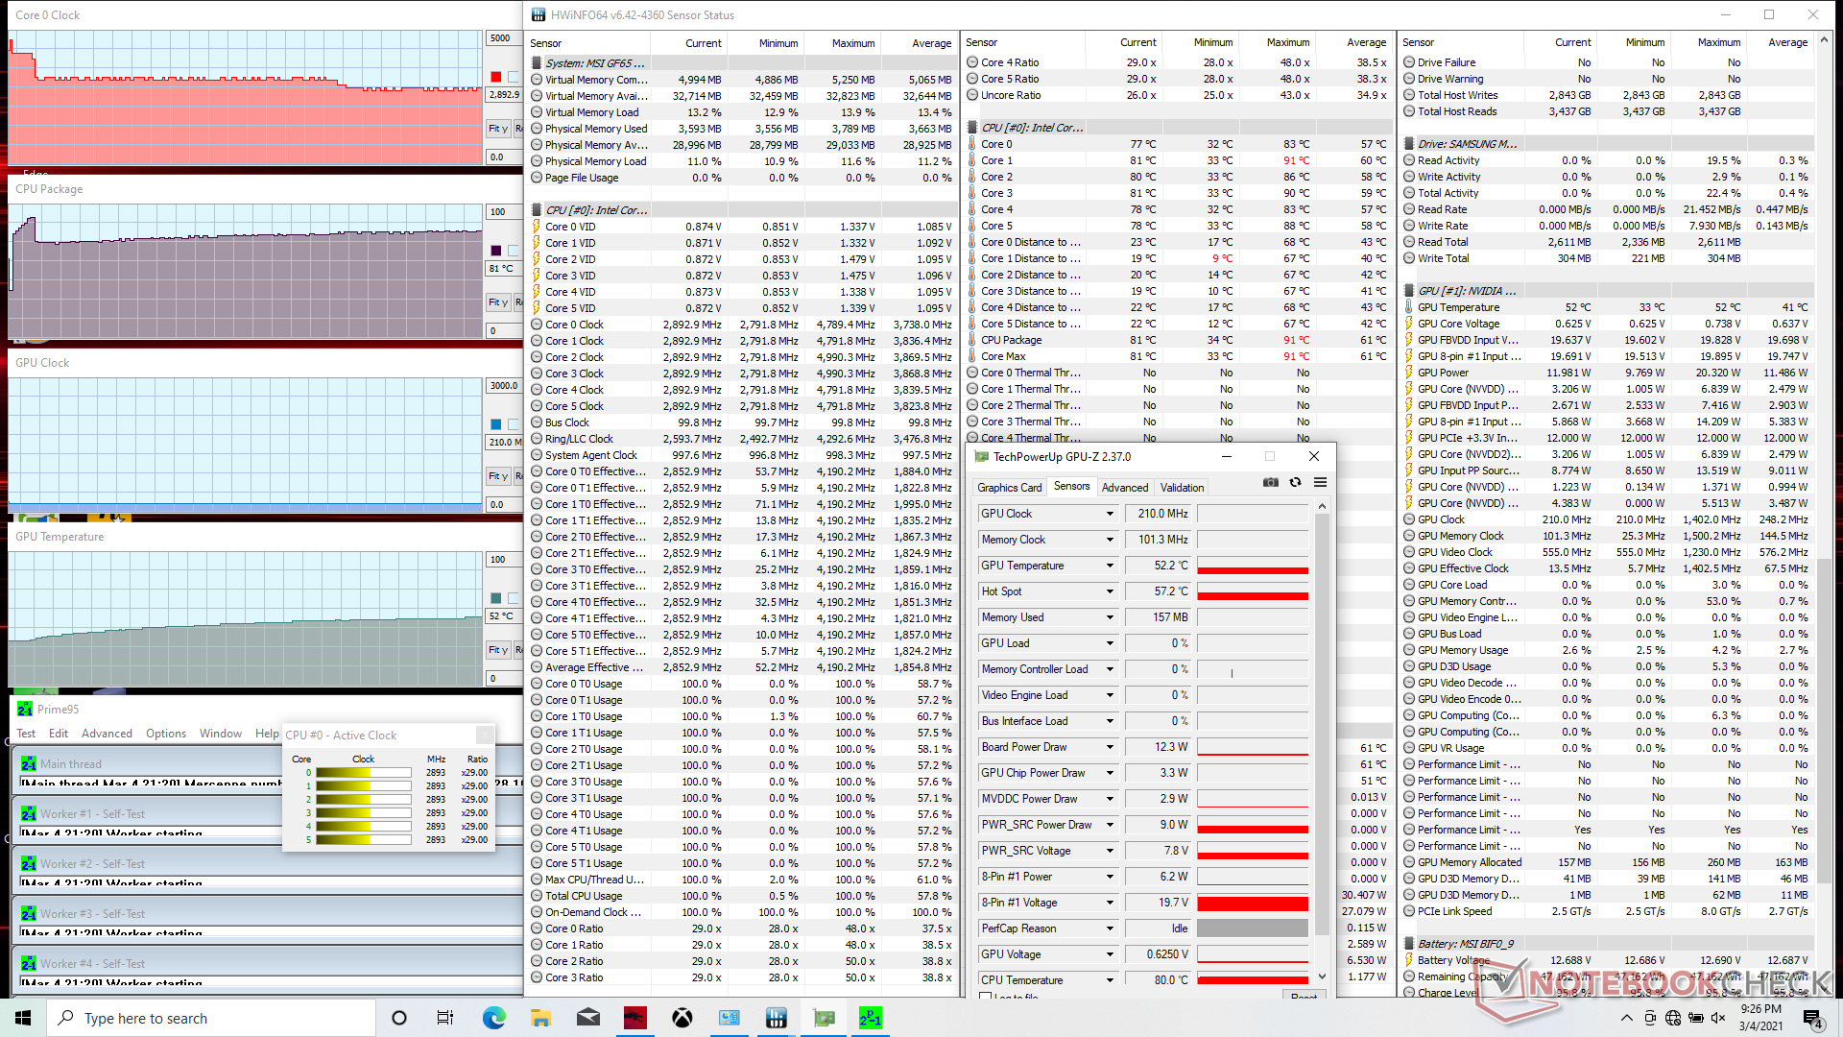The width and height of the screenshot is (1843, 1037).
Task: Click the GPU-Z screenshot camera icon
Action: pos(1271,483)
